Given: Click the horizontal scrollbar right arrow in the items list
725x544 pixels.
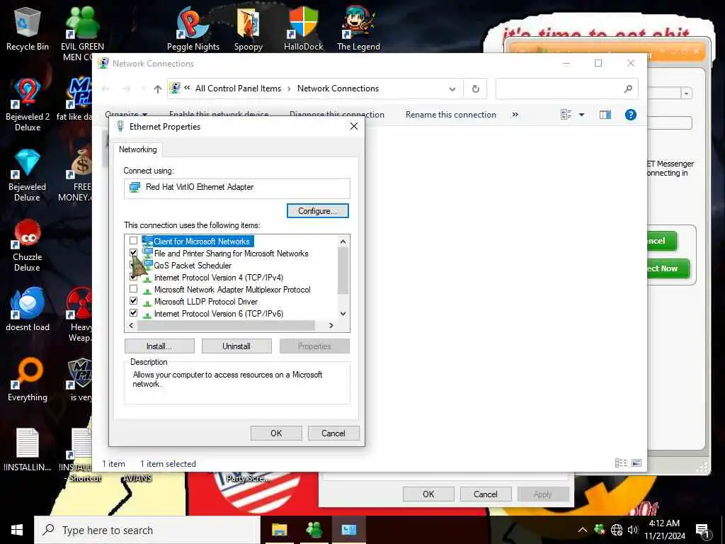Looking at the screenshot, I should pyautogui.click(x=331, y=326).
